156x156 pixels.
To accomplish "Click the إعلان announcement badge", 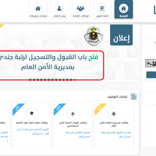I will [121, 35].
